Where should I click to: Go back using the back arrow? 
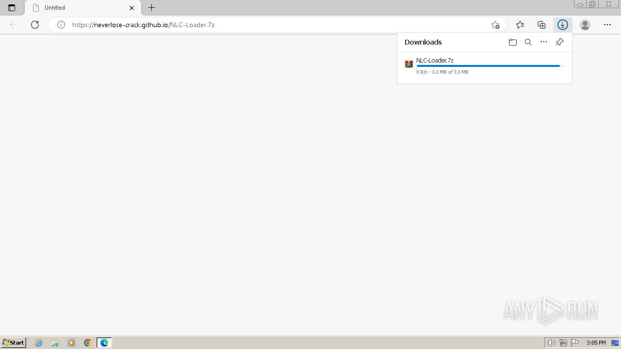14,25
